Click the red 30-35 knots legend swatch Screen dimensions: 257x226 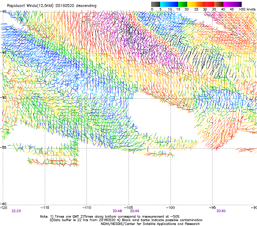210,4
